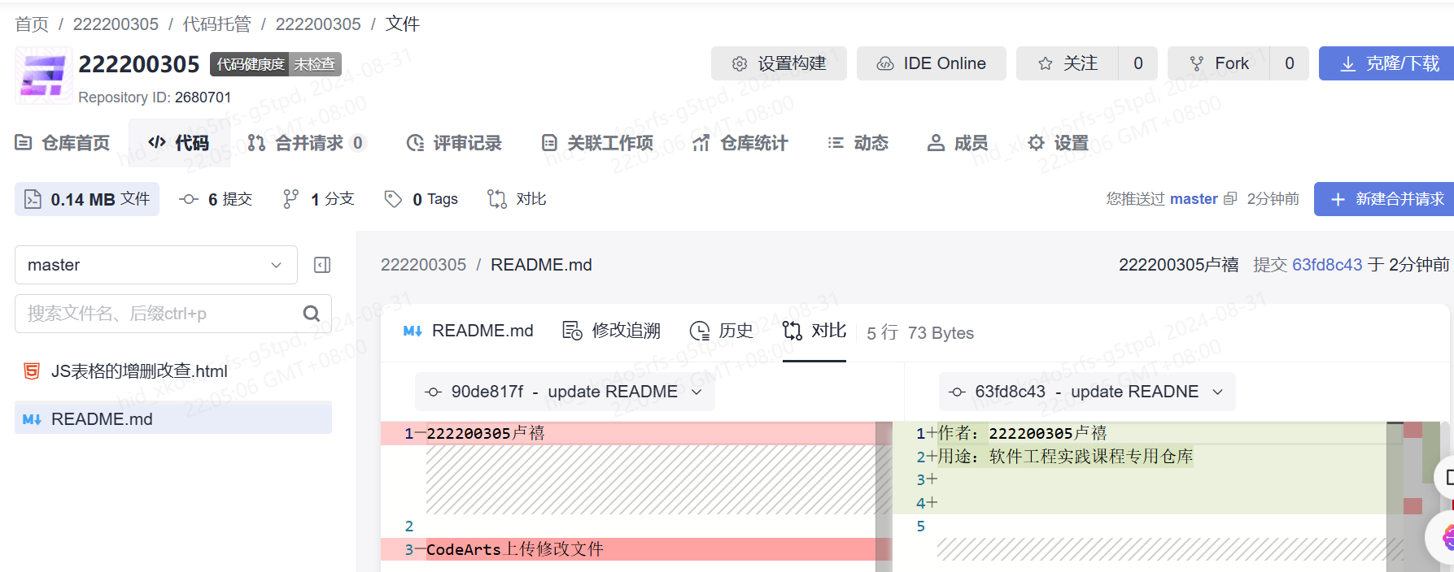This screenshot has height=572, width=1454.
Task: Open the 成员 members tab
Action: pos(958,143)
